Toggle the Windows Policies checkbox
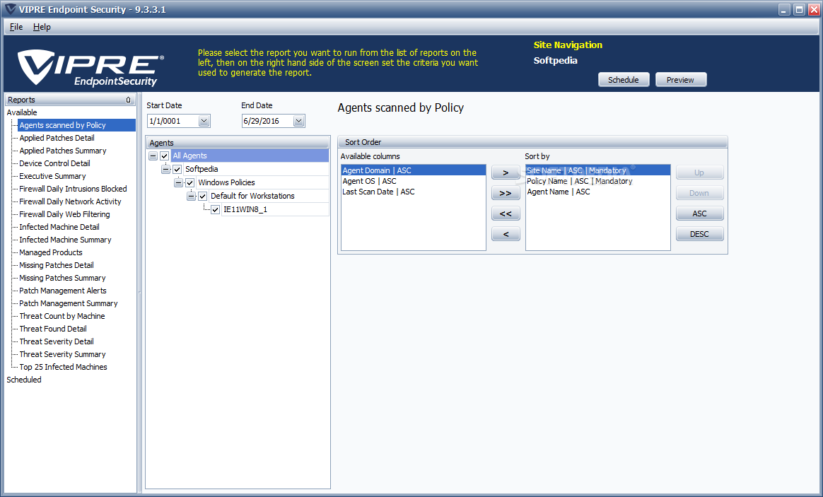823x497 pixels. (190, 182)
